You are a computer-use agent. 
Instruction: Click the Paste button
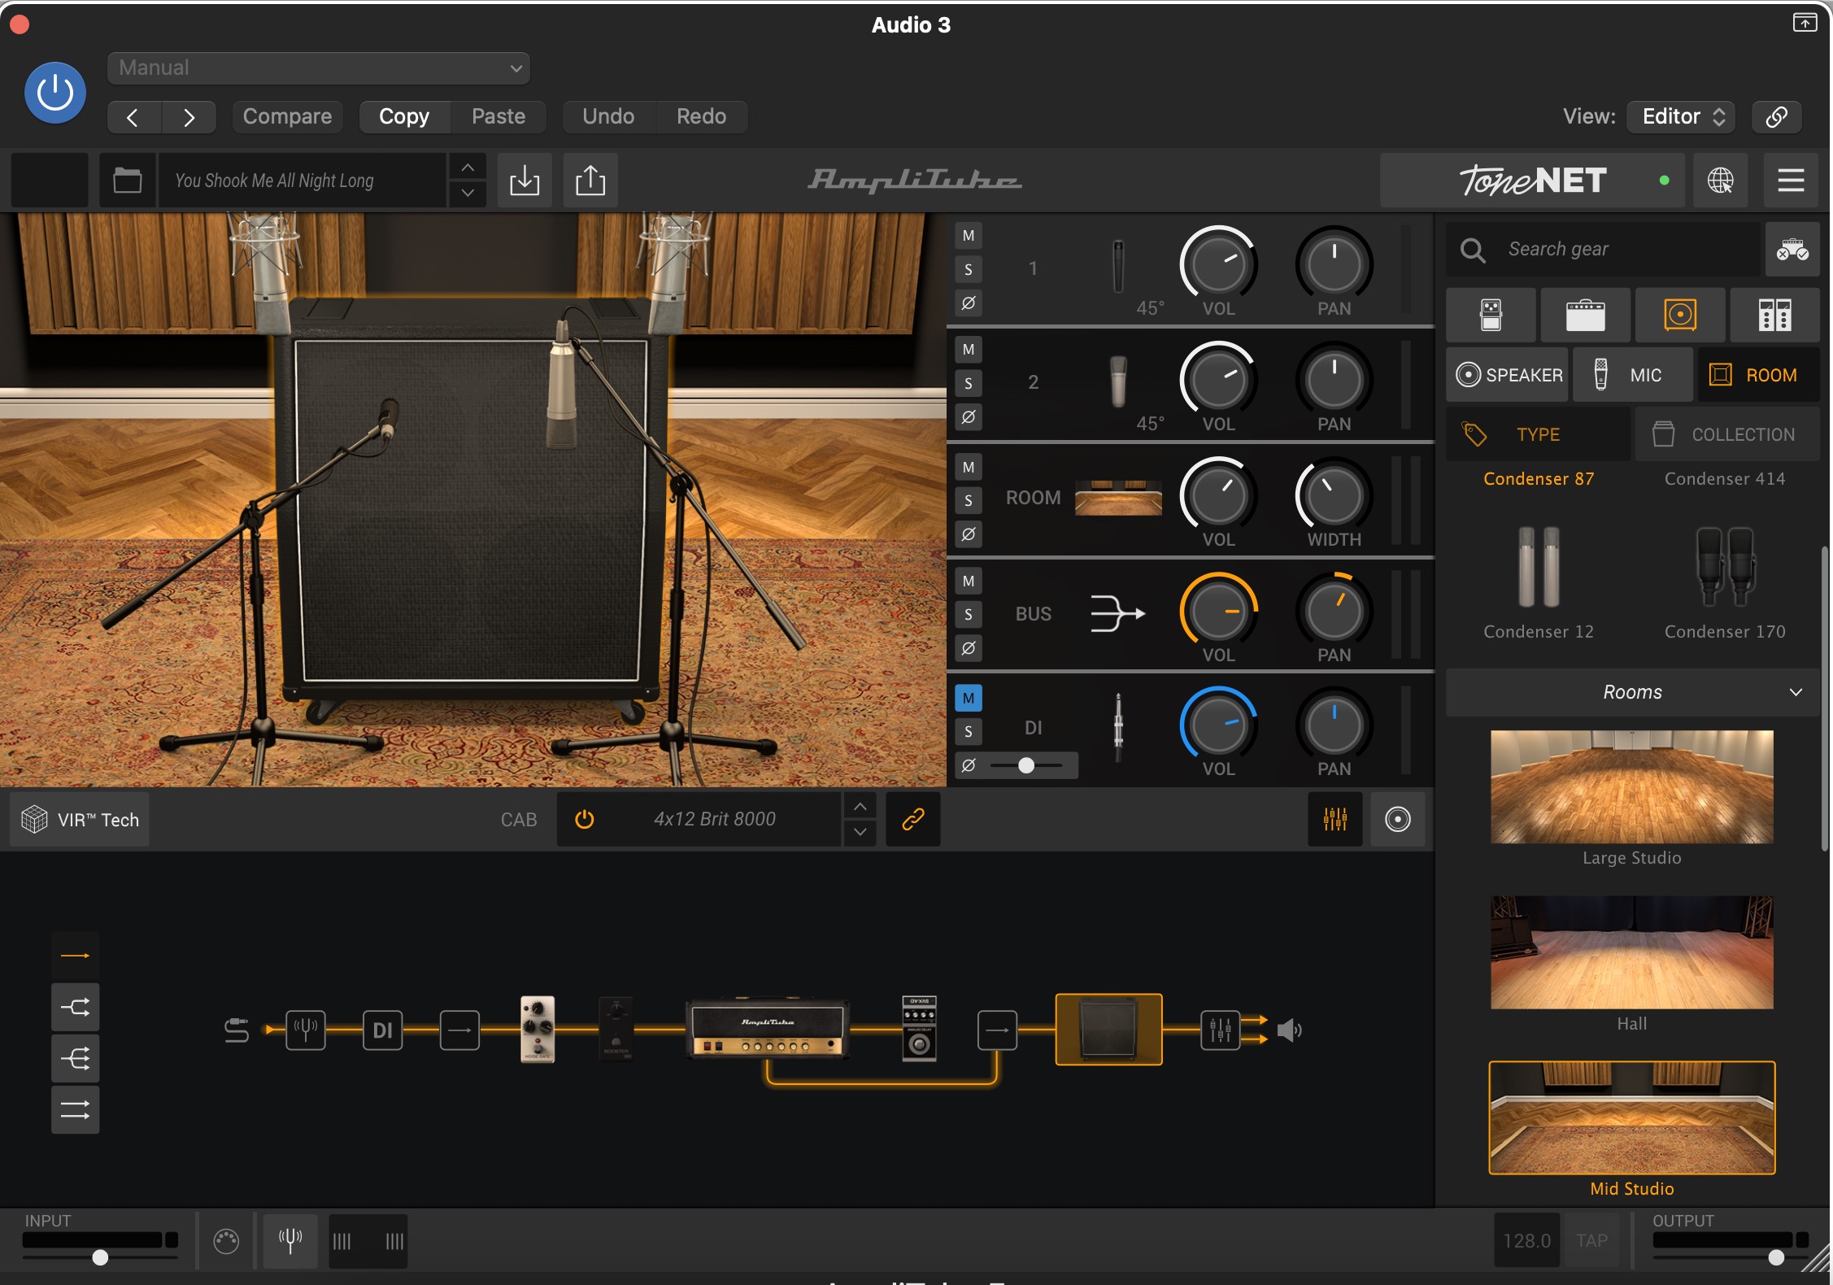[x=499, y=117]
